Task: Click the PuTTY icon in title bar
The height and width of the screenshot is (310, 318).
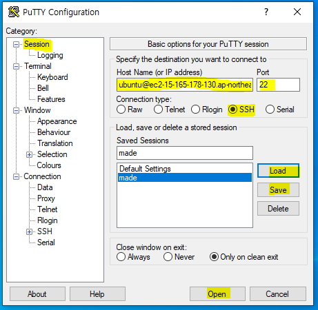Action: tap(14, 12)
